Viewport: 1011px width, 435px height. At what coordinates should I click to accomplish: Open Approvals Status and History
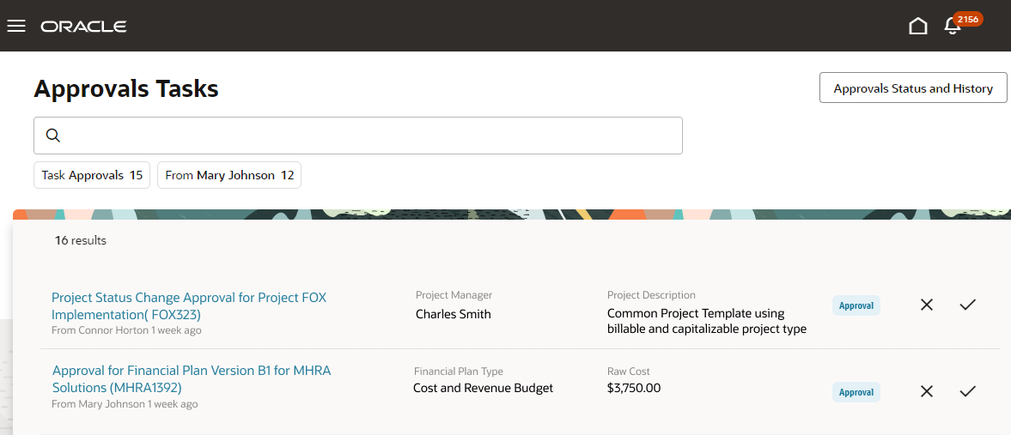pos(913,88)
